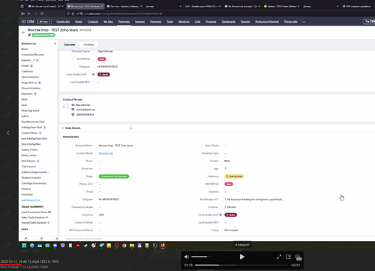The height and width of the screenshot is (271, 375).
Task: Open the Home module tab
Action: coord(79,22)
